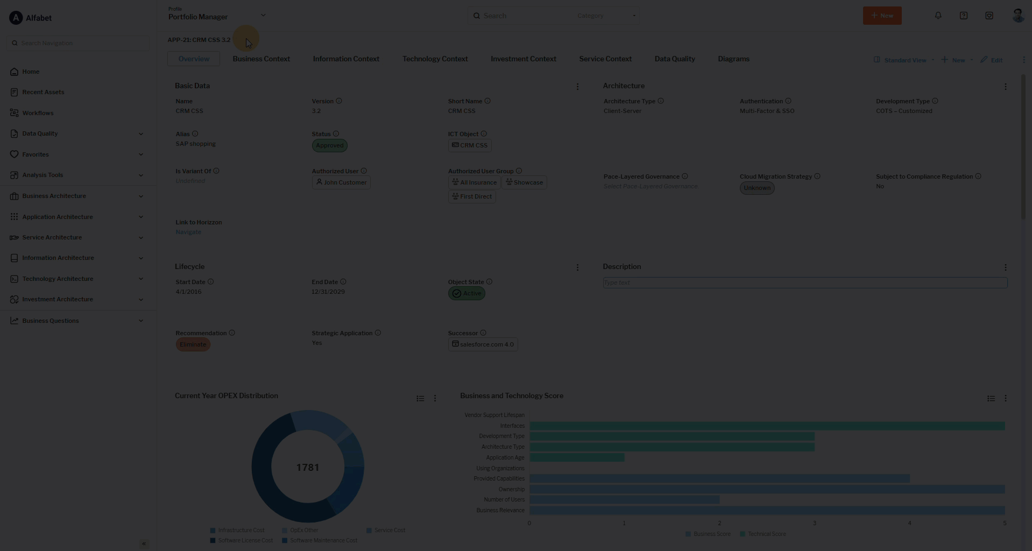Click in the Description text field

pos(804,283)
